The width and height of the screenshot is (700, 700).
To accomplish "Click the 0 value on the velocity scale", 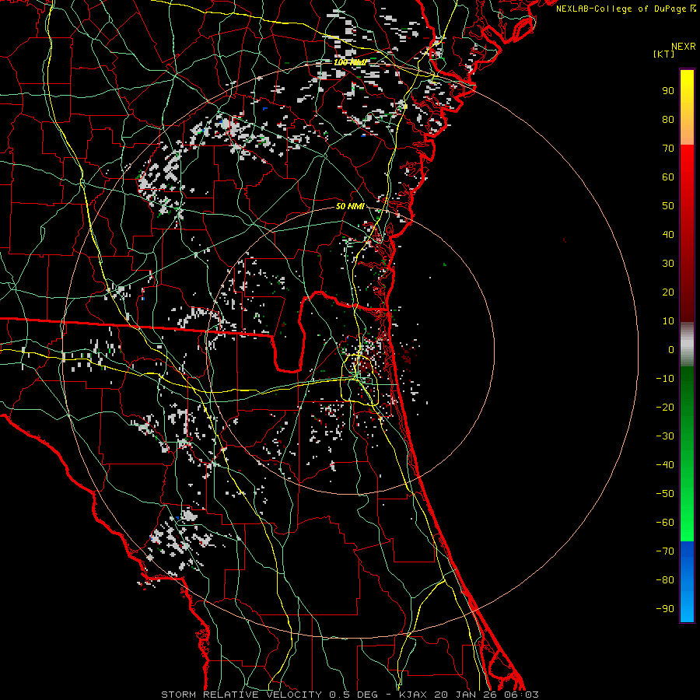I will (x=671, y=349).
